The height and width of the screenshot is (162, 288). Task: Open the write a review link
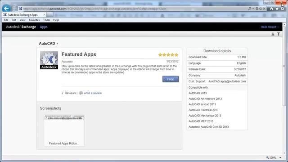(93, 93)
